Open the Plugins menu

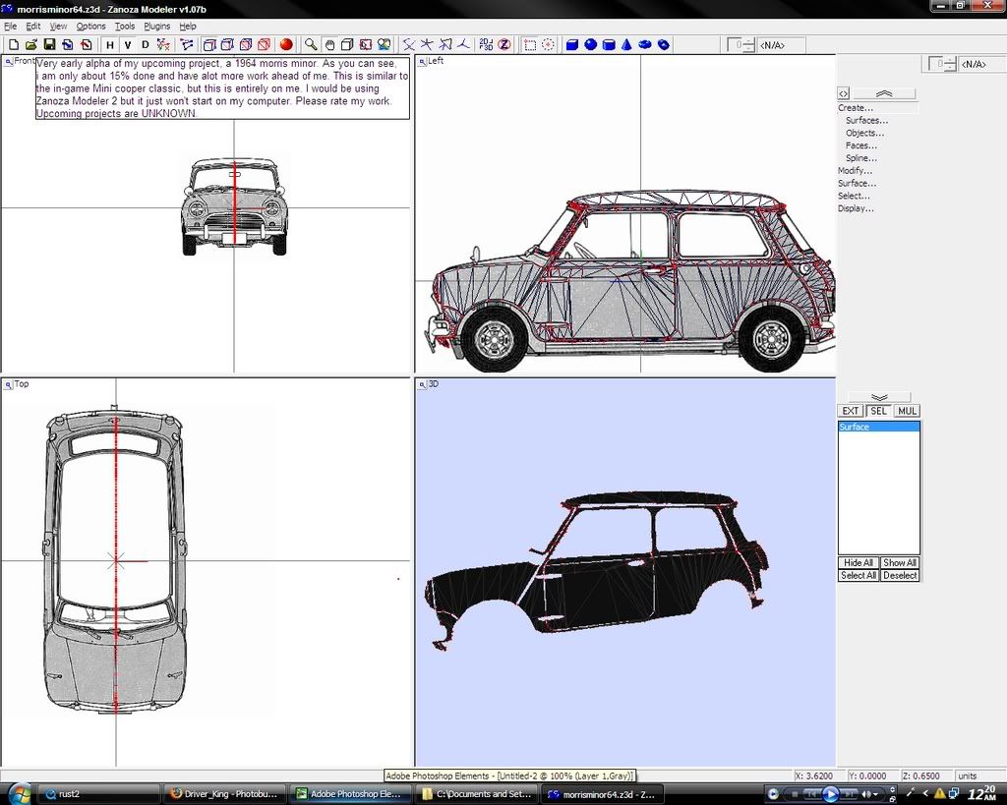(156, 27)
